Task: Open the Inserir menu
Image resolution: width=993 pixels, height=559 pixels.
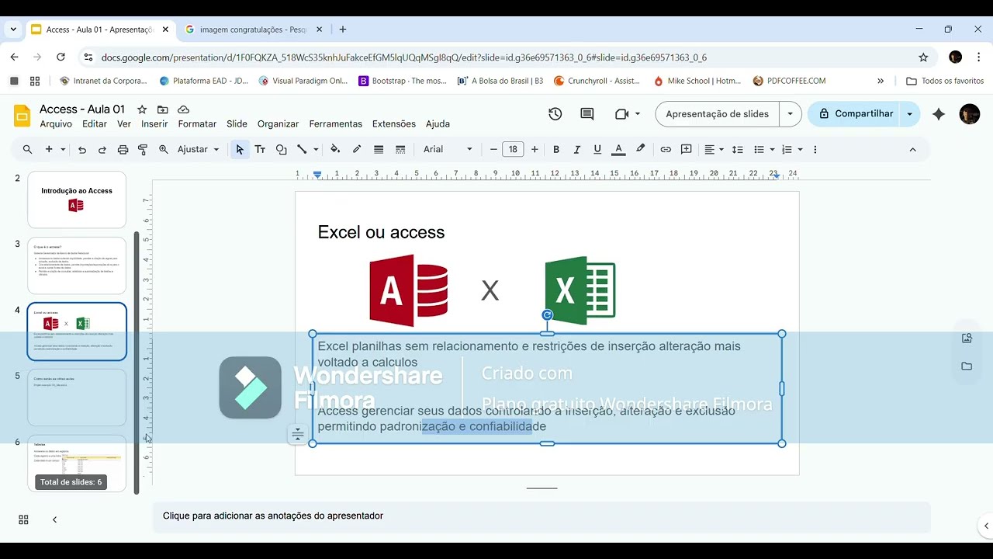Action: point(154,124)
